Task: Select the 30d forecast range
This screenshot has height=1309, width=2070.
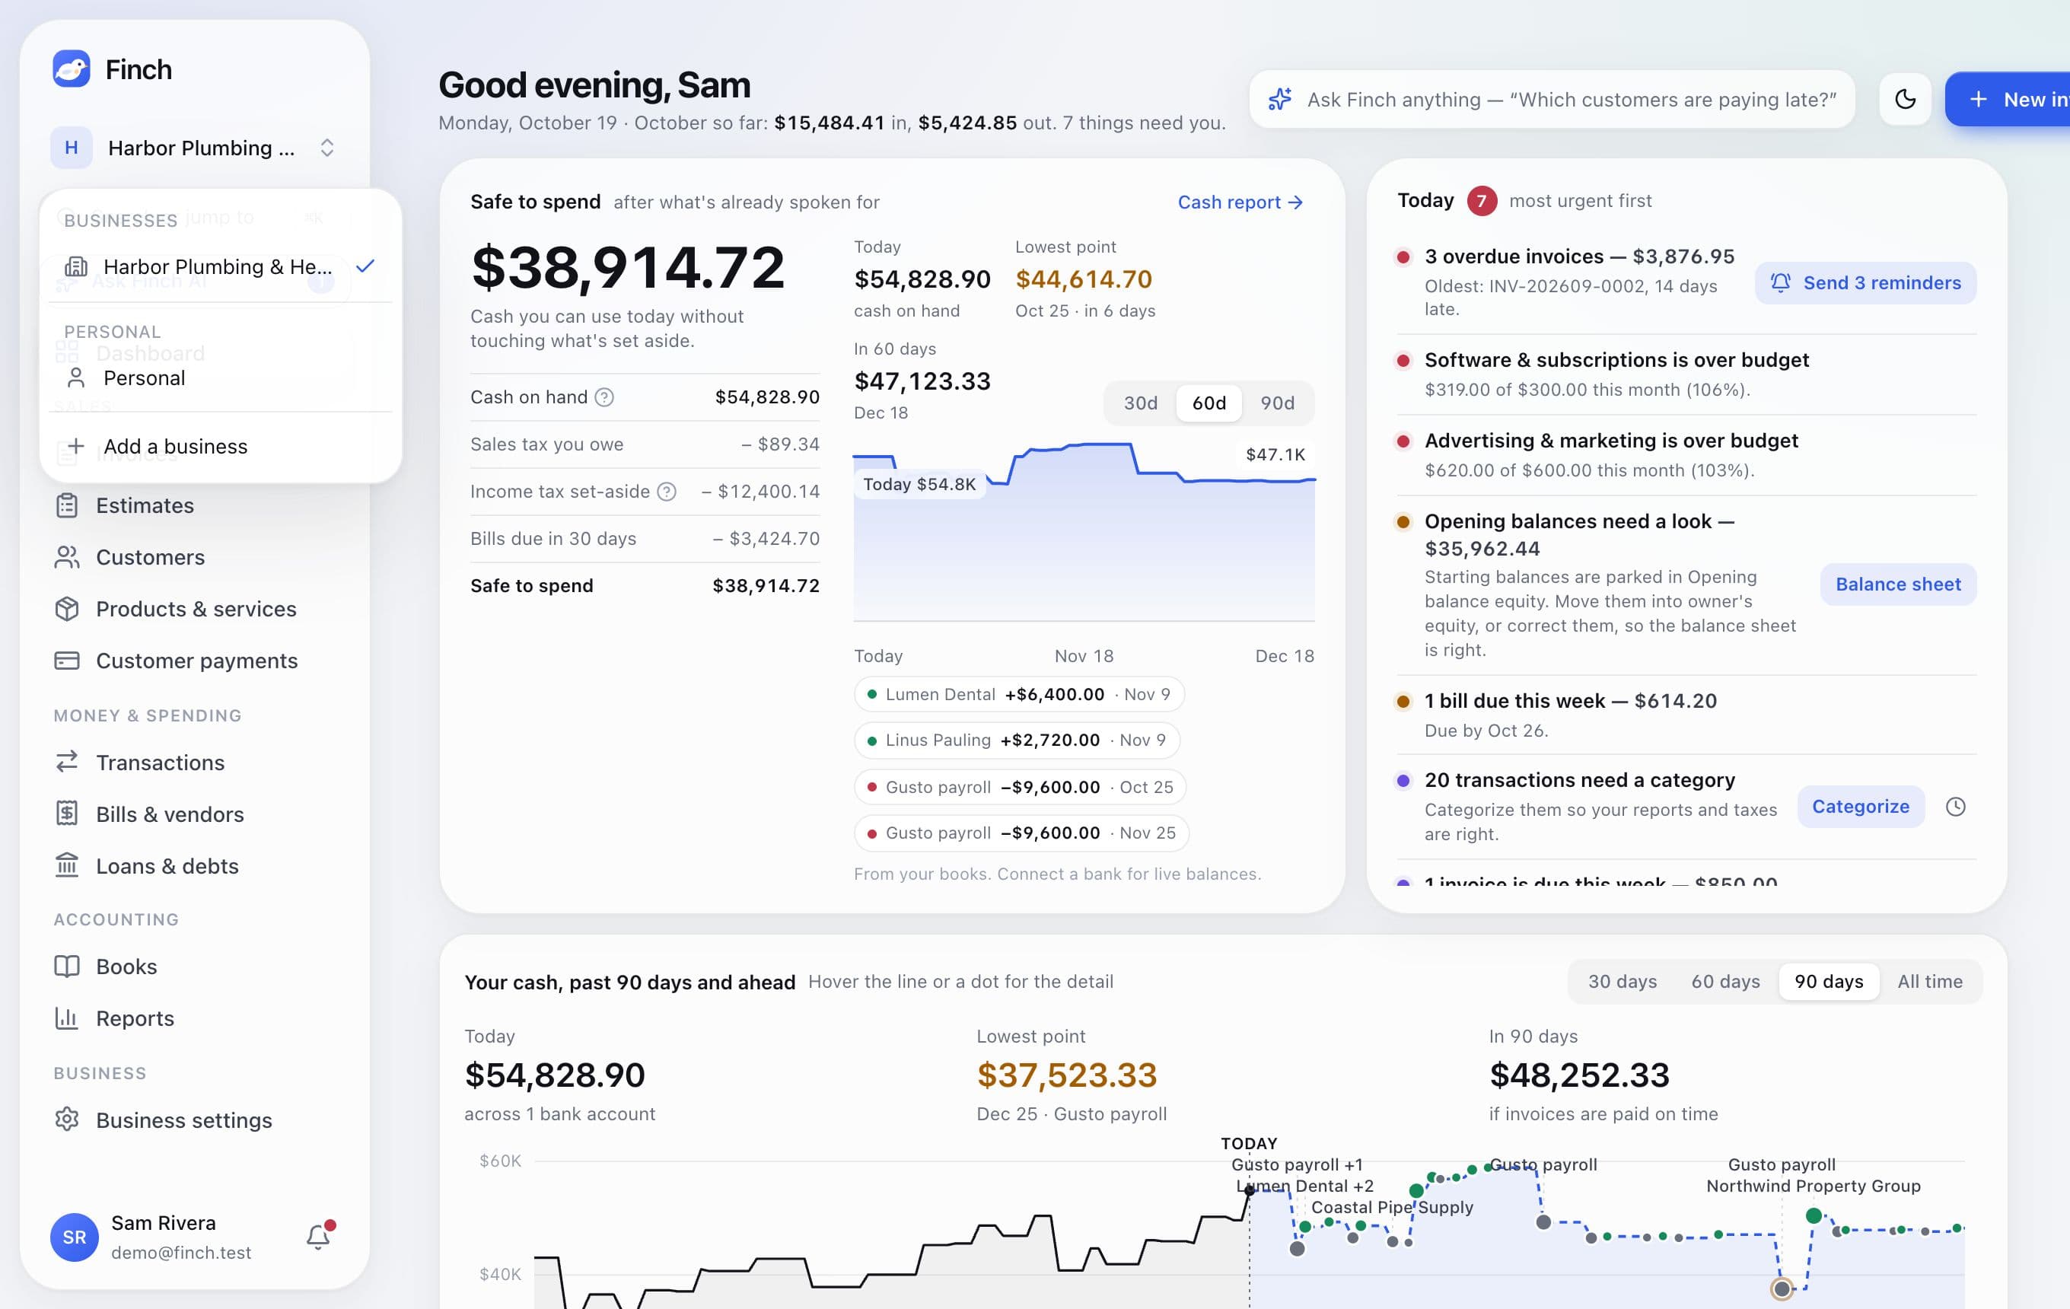Action: tap(1141, 403)
